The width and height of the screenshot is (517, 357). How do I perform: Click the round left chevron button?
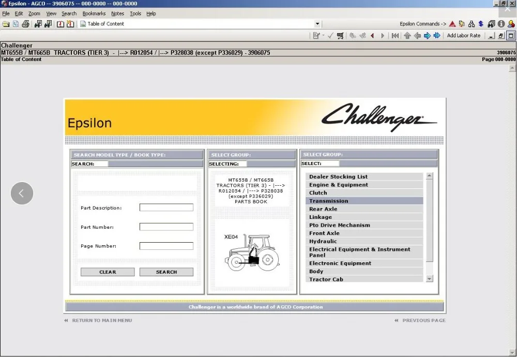tap(22, 194)
